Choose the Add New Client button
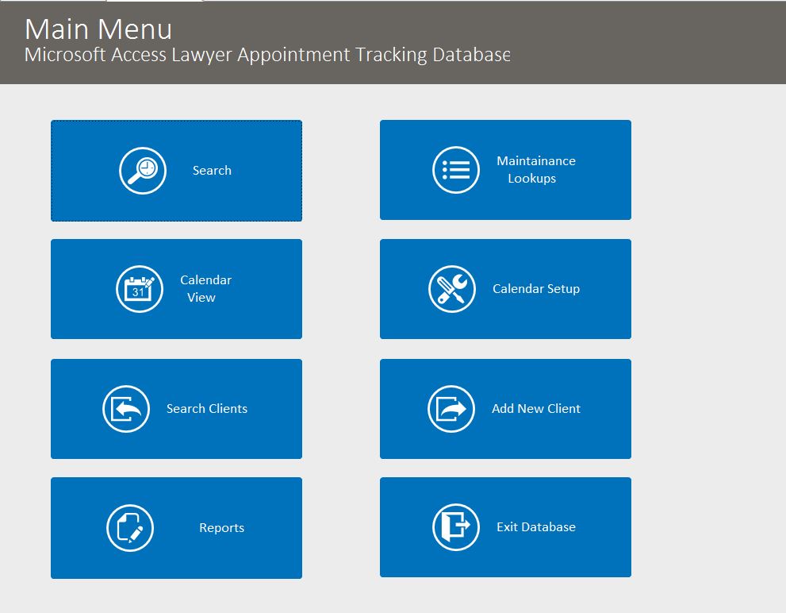This screenshot has height=613, width=786. pos(505,409)
